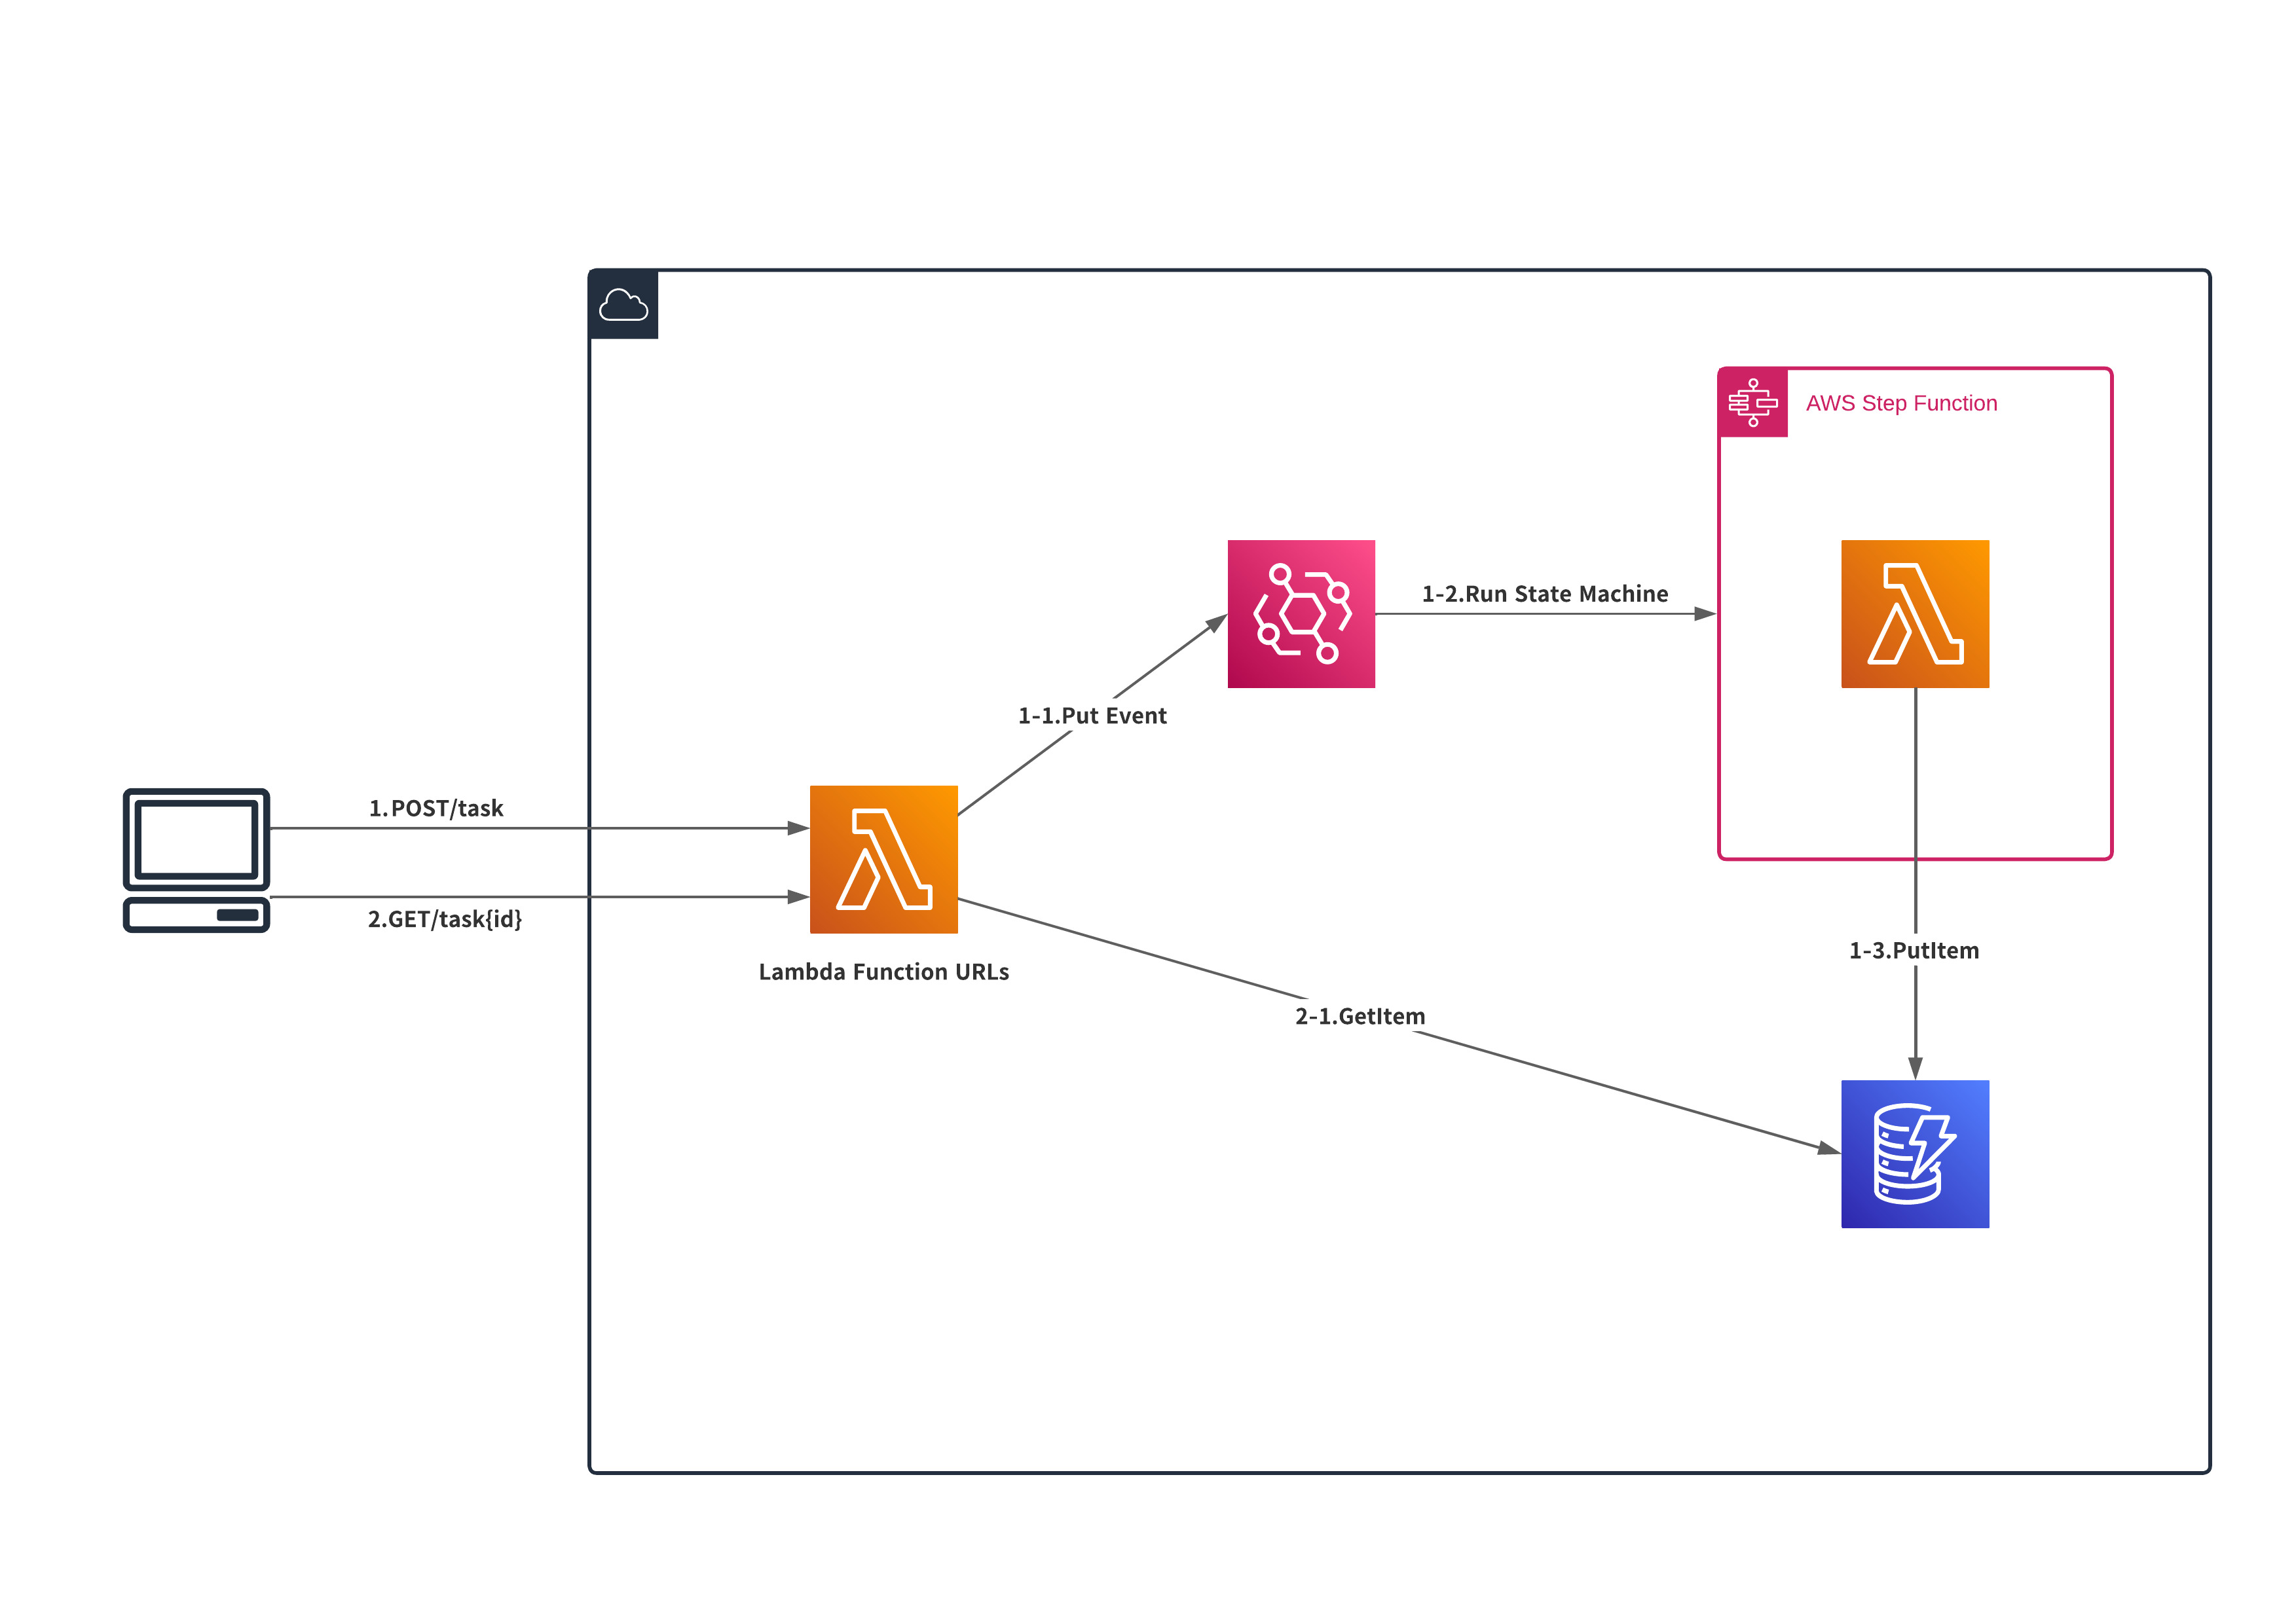
Task: Select the 1.POST/task arrow label
Action: [x=436, y=808]
